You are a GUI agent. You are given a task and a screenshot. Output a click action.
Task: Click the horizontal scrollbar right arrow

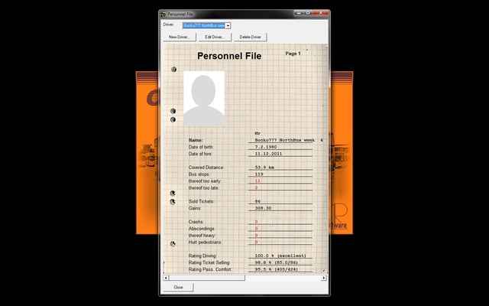point(323,278)
